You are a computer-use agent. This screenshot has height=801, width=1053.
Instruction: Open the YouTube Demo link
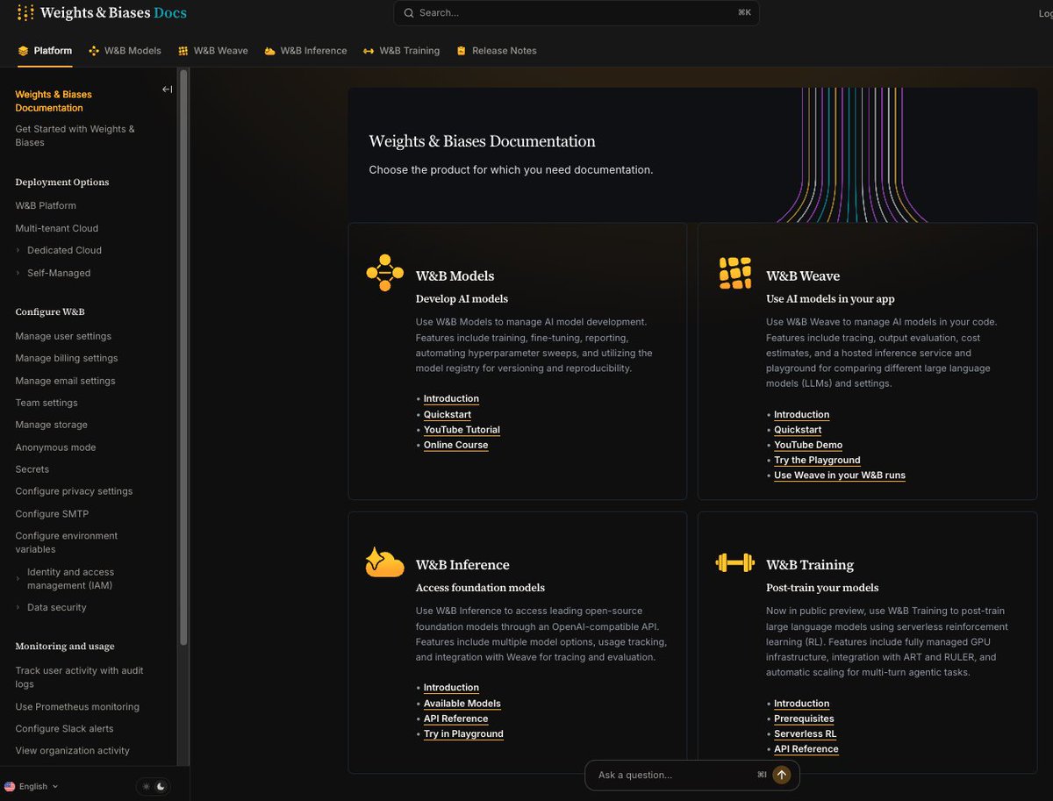click(808, 445)
